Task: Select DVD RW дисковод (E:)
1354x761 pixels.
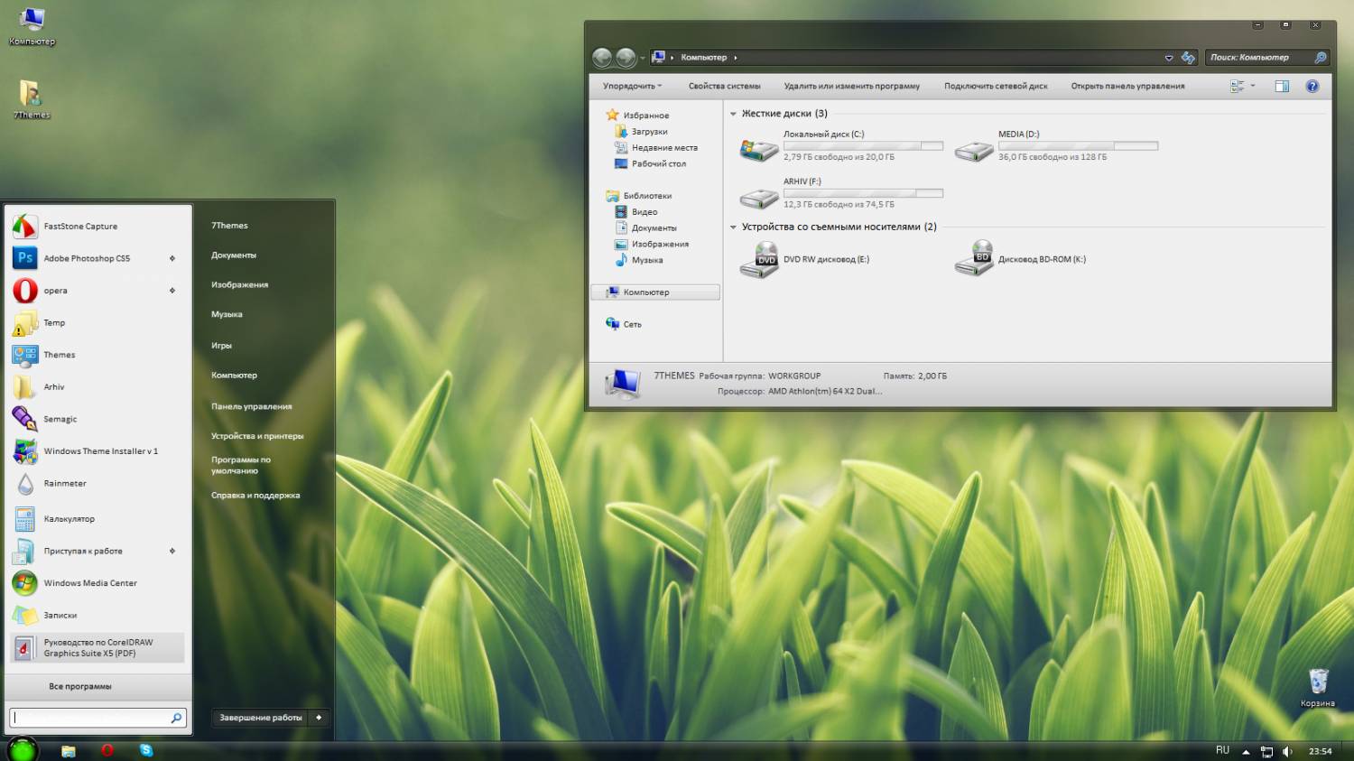Action: (805, 259)
